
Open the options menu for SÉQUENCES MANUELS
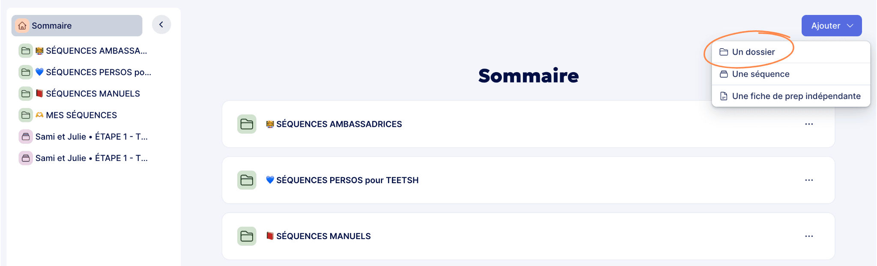click(x=809, y=236)
